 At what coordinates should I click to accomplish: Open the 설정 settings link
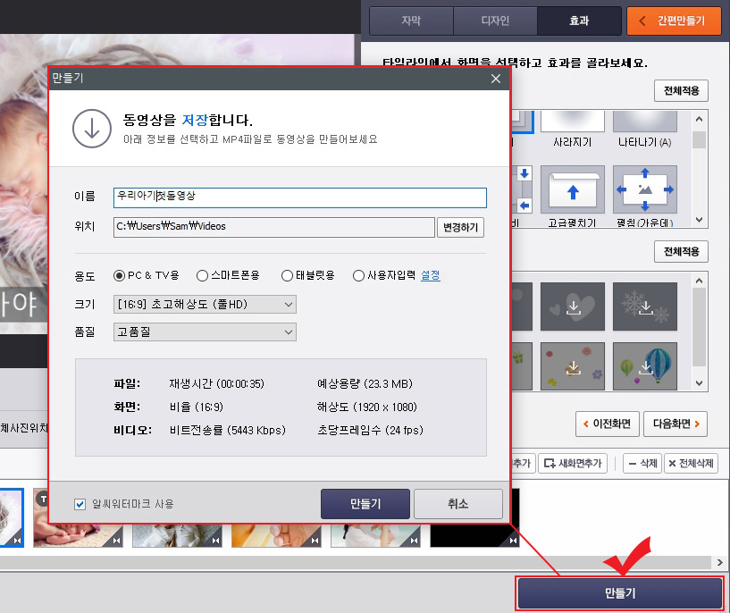[431, 275]
